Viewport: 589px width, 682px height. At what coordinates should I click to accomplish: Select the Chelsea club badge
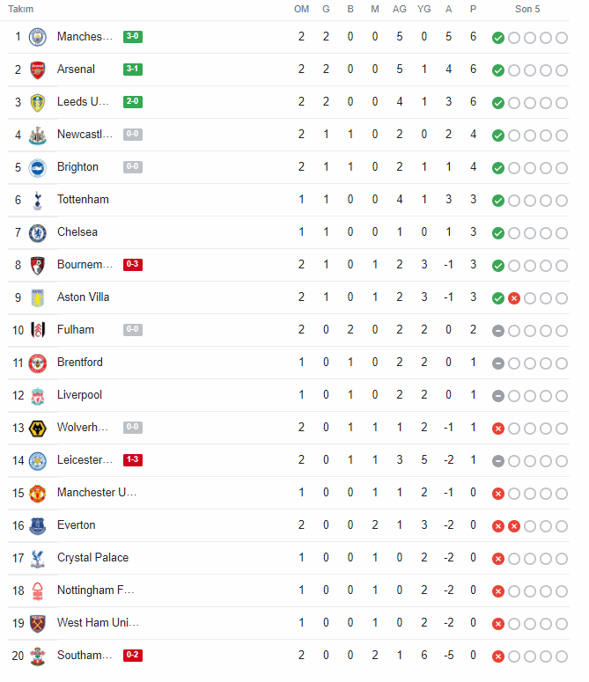37,232
